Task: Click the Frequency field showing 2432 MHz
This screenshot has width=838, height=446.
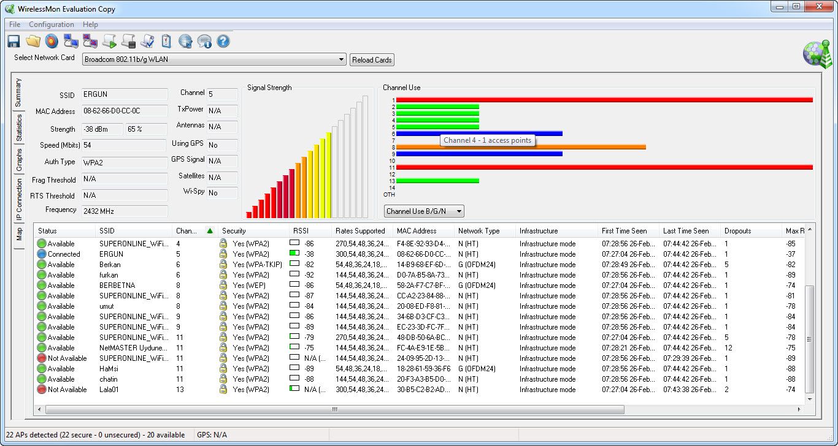Action: 124,211
